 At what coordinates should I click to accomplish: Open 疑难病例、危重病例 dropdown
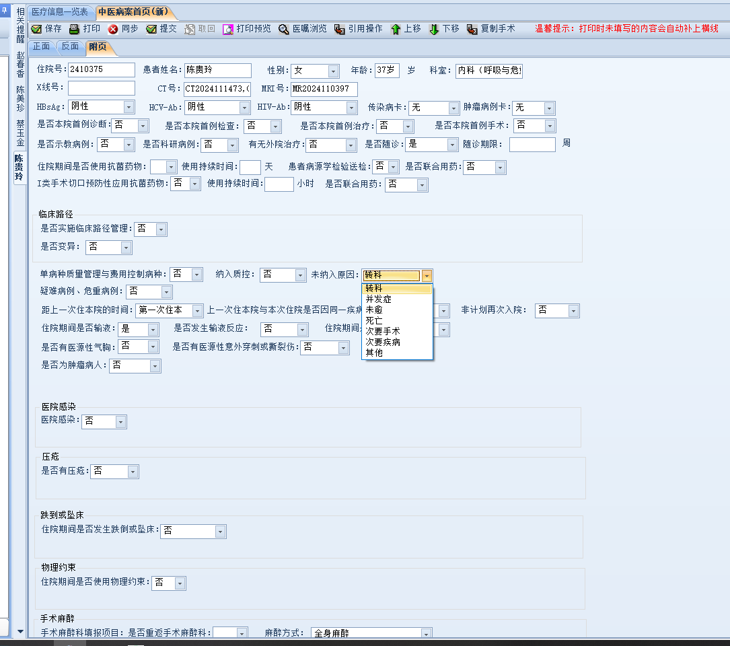click(166, 293)
